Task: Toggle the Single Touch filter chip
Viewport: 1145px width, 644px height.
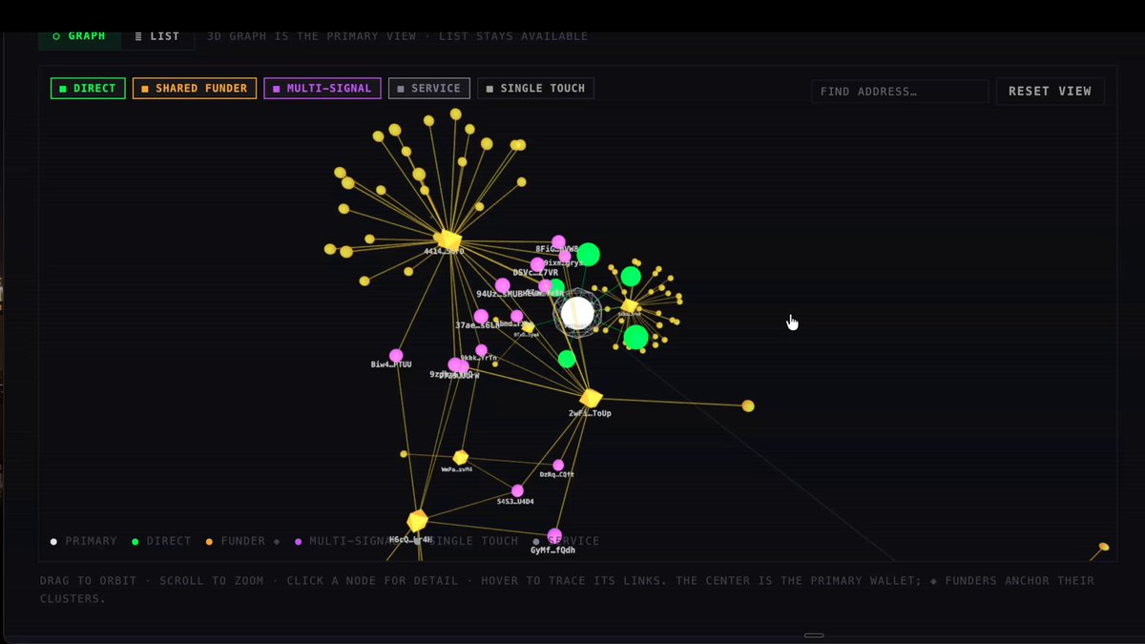Action: [536, 89]
